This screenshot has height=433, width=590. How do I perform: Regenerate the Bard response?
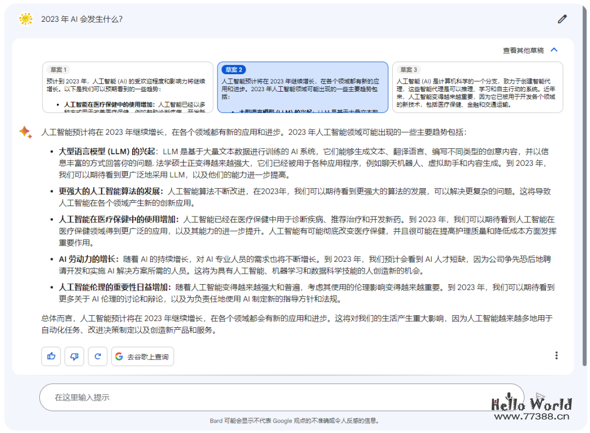pyautogui.click(x=97, y=356)
